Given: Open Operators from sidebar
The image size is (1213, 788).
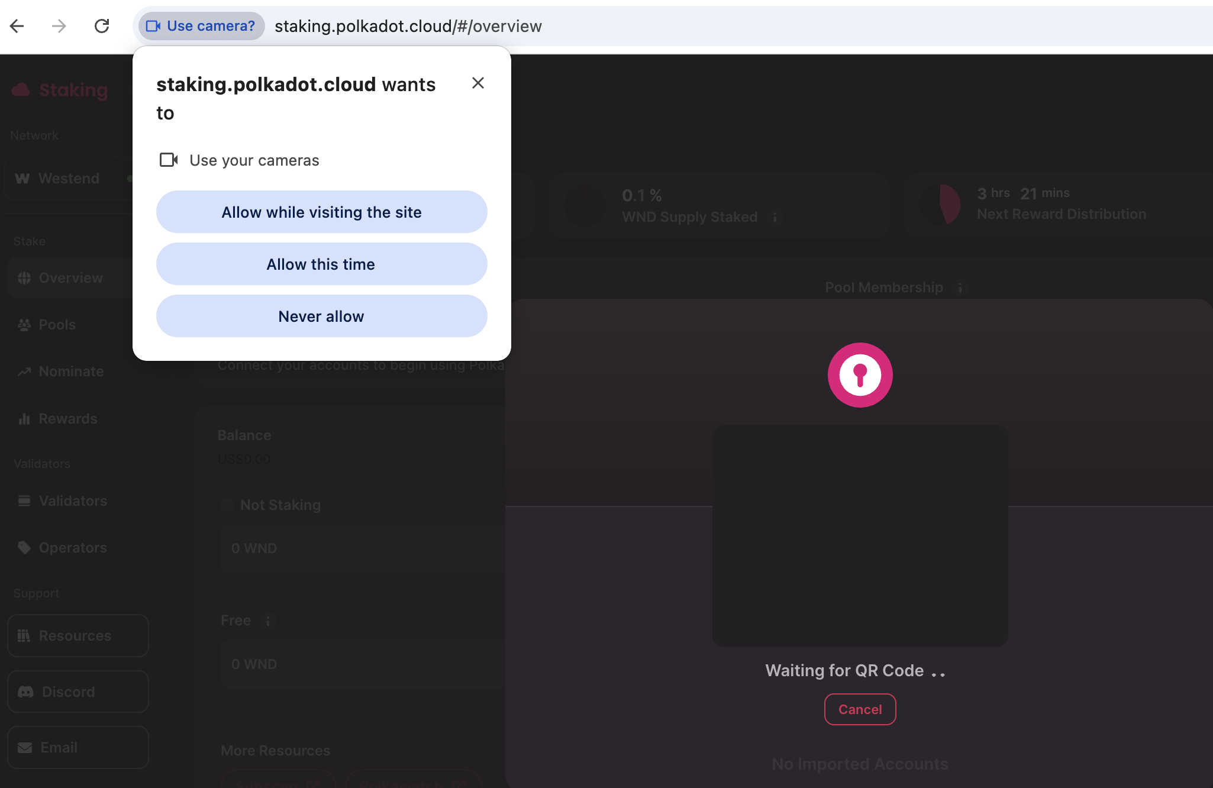Looking at the screenshot, I should (73, 548).
